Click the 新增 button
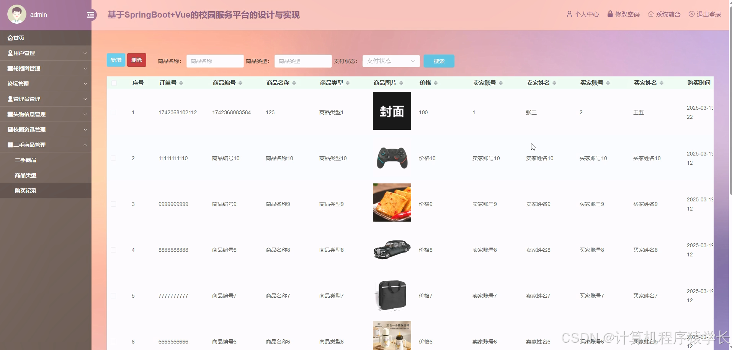Screen dimensions: 732x350 tap(116, 60)
